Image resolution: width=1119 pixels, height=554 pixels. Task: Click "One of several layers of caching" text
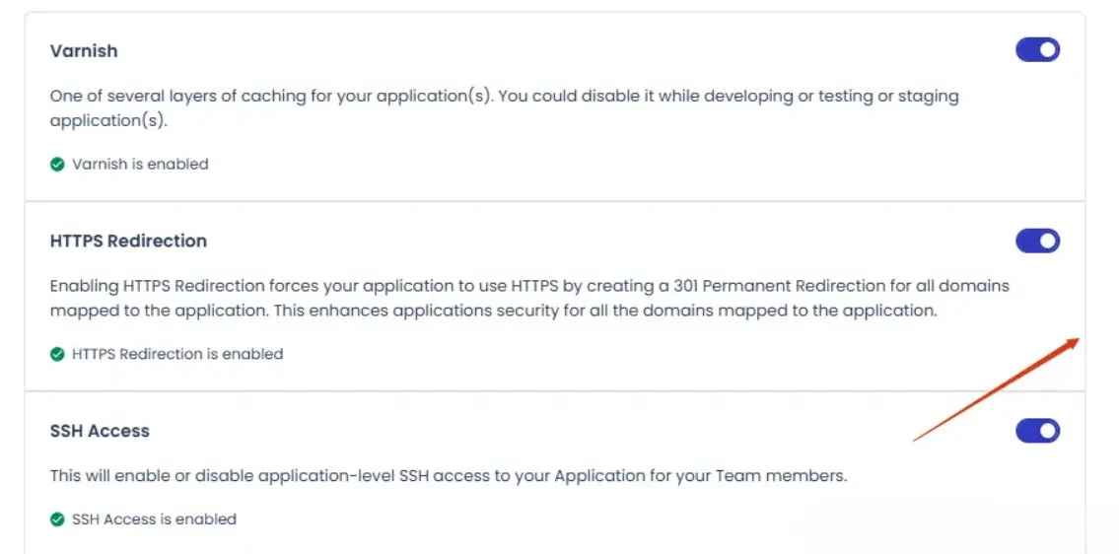pos(168,97)
